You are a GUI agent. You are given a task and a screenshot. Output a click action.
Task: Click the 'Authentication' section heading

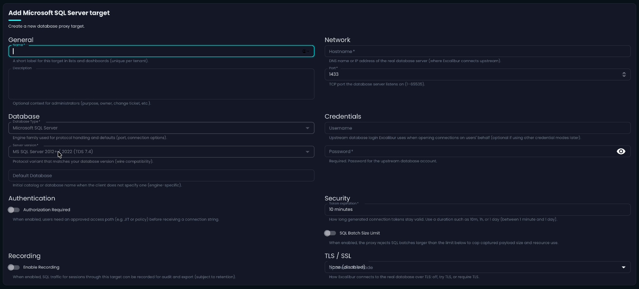32,198
